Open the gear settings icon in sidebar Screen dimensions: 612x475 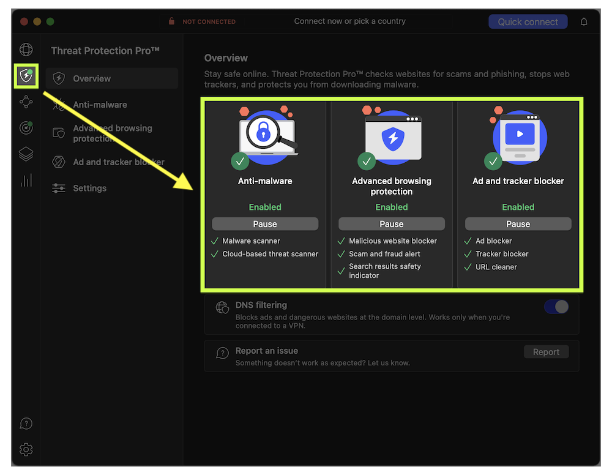26,450
